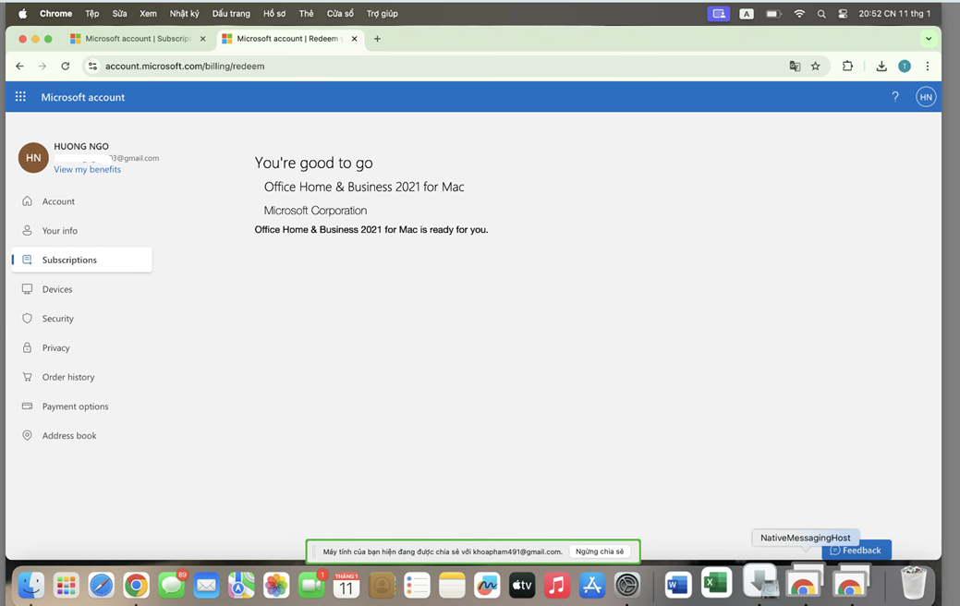960x606 pixels.
Task: Open the help question mark icon
Action: pos(895,97)
